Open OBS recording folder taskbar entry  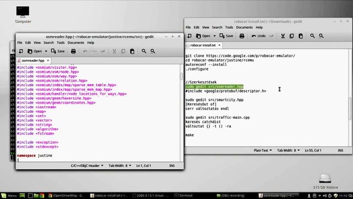(x=231, y=196)
